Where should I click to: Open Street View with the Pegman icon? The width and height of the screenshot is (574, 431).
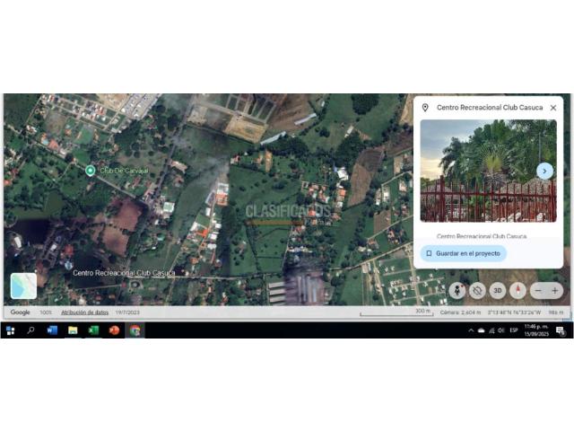[x=457, y=290]
